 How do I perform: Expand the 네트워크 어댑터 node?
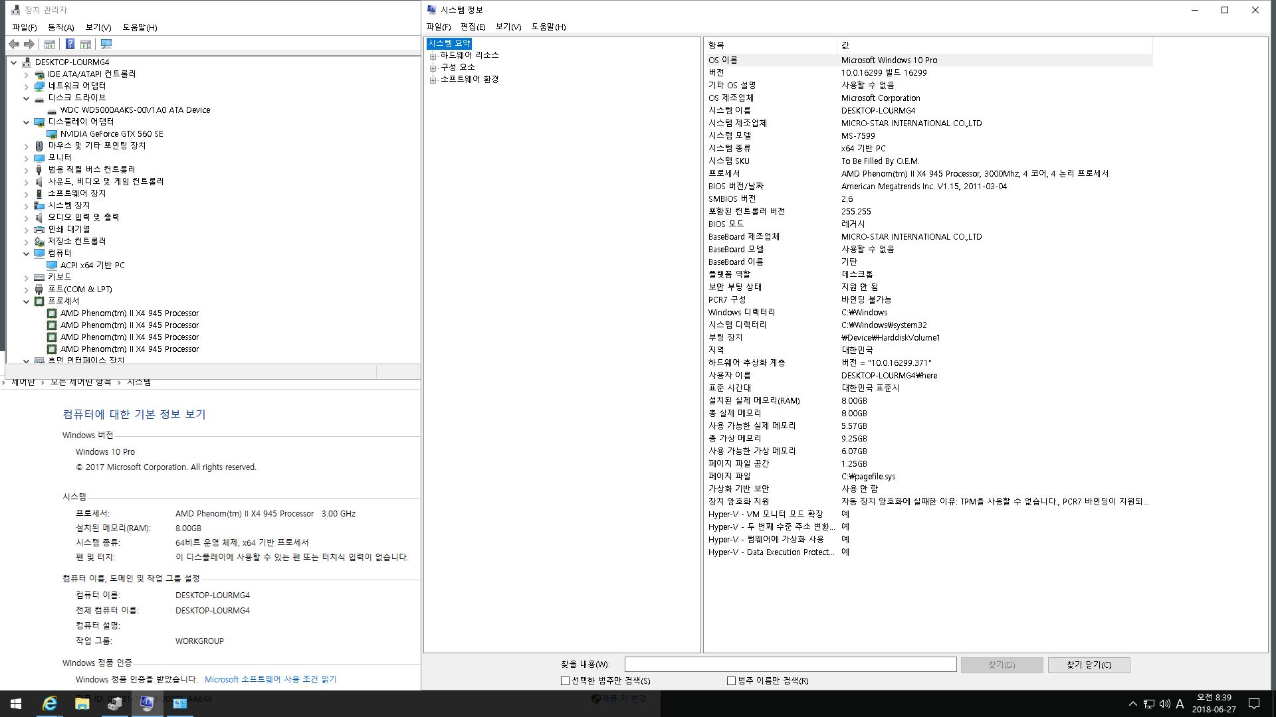[27, 86]
